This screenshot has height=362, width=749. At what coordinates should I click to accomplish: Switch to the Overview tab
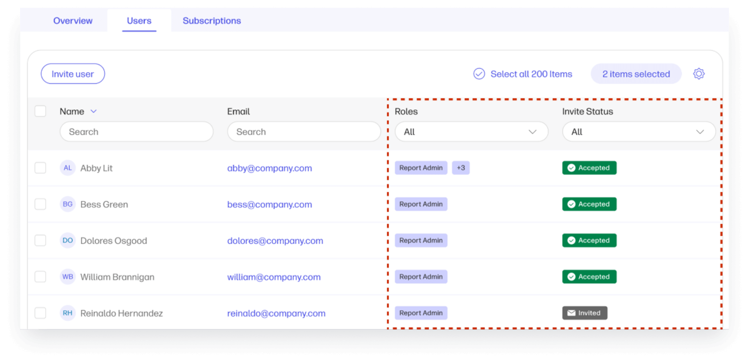(73, 21)
